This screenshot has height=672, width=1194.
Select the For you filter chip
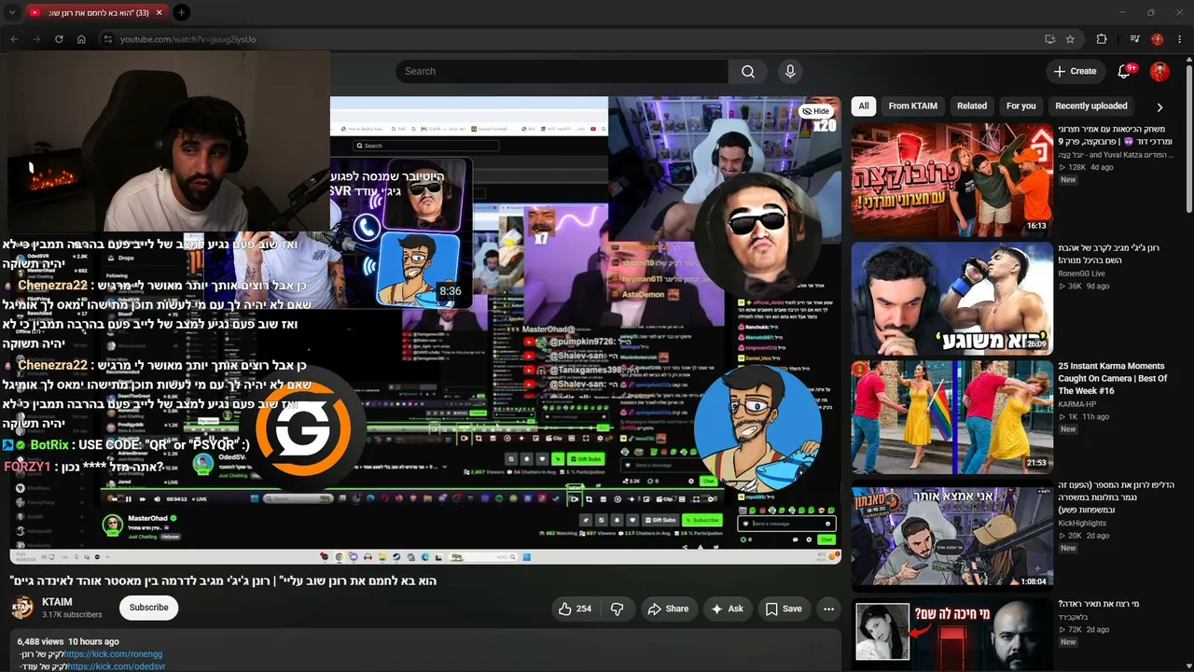point(1021,105)
